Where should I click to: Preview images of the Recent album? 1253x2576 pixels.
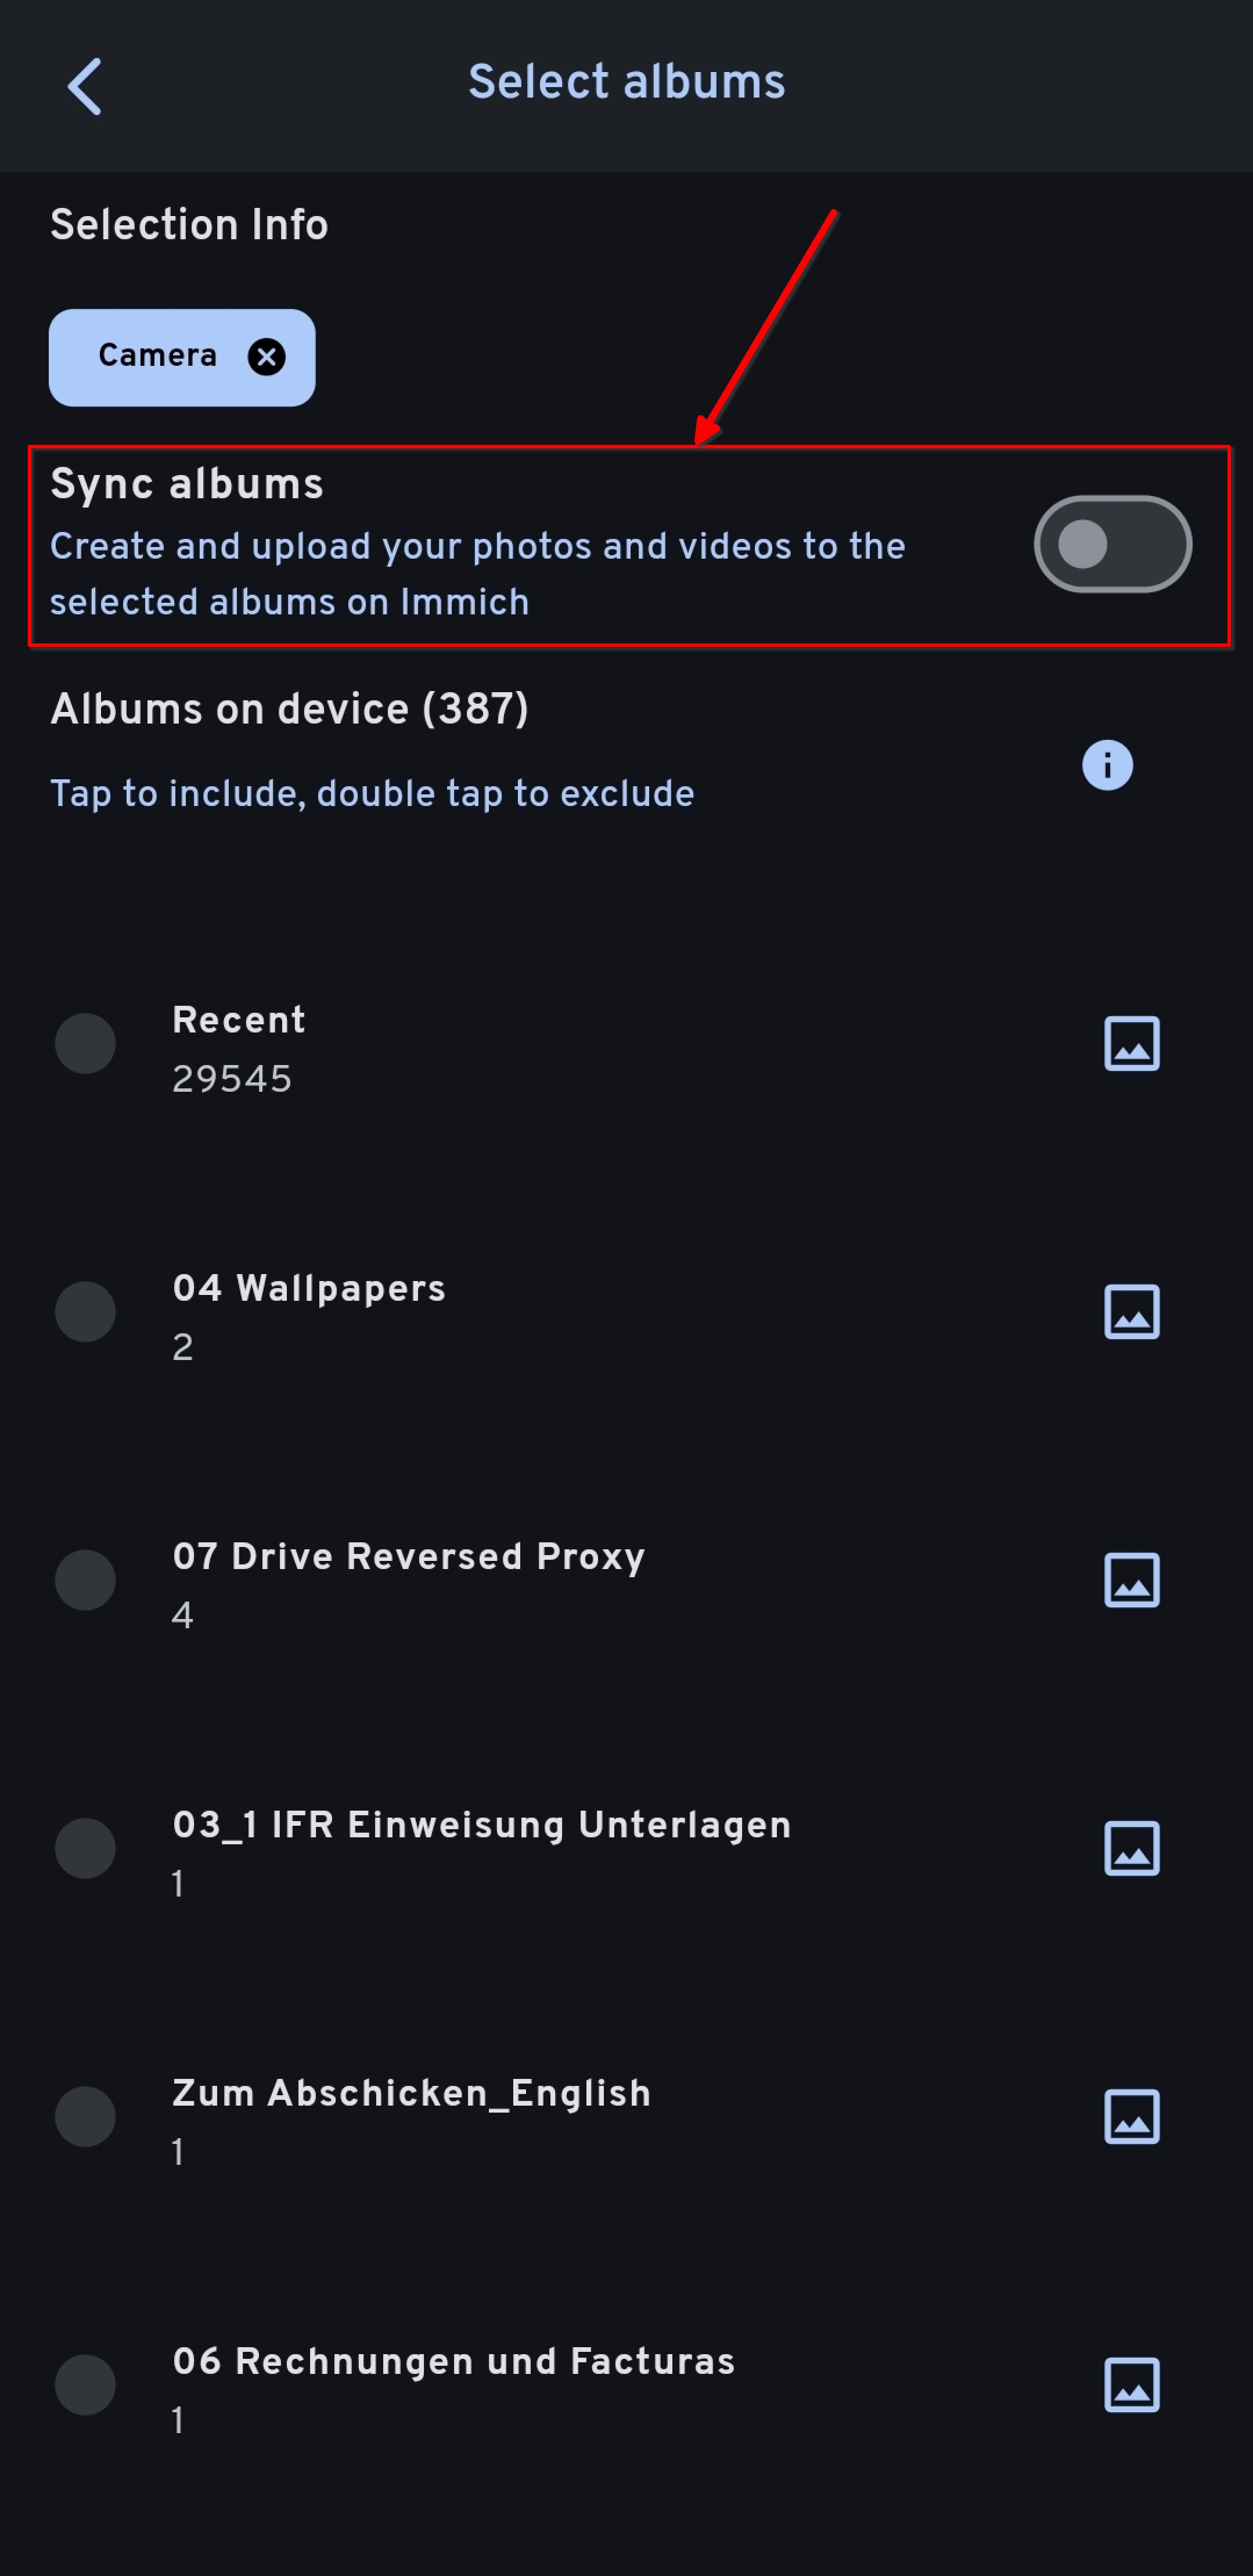click(1131, 1044)
